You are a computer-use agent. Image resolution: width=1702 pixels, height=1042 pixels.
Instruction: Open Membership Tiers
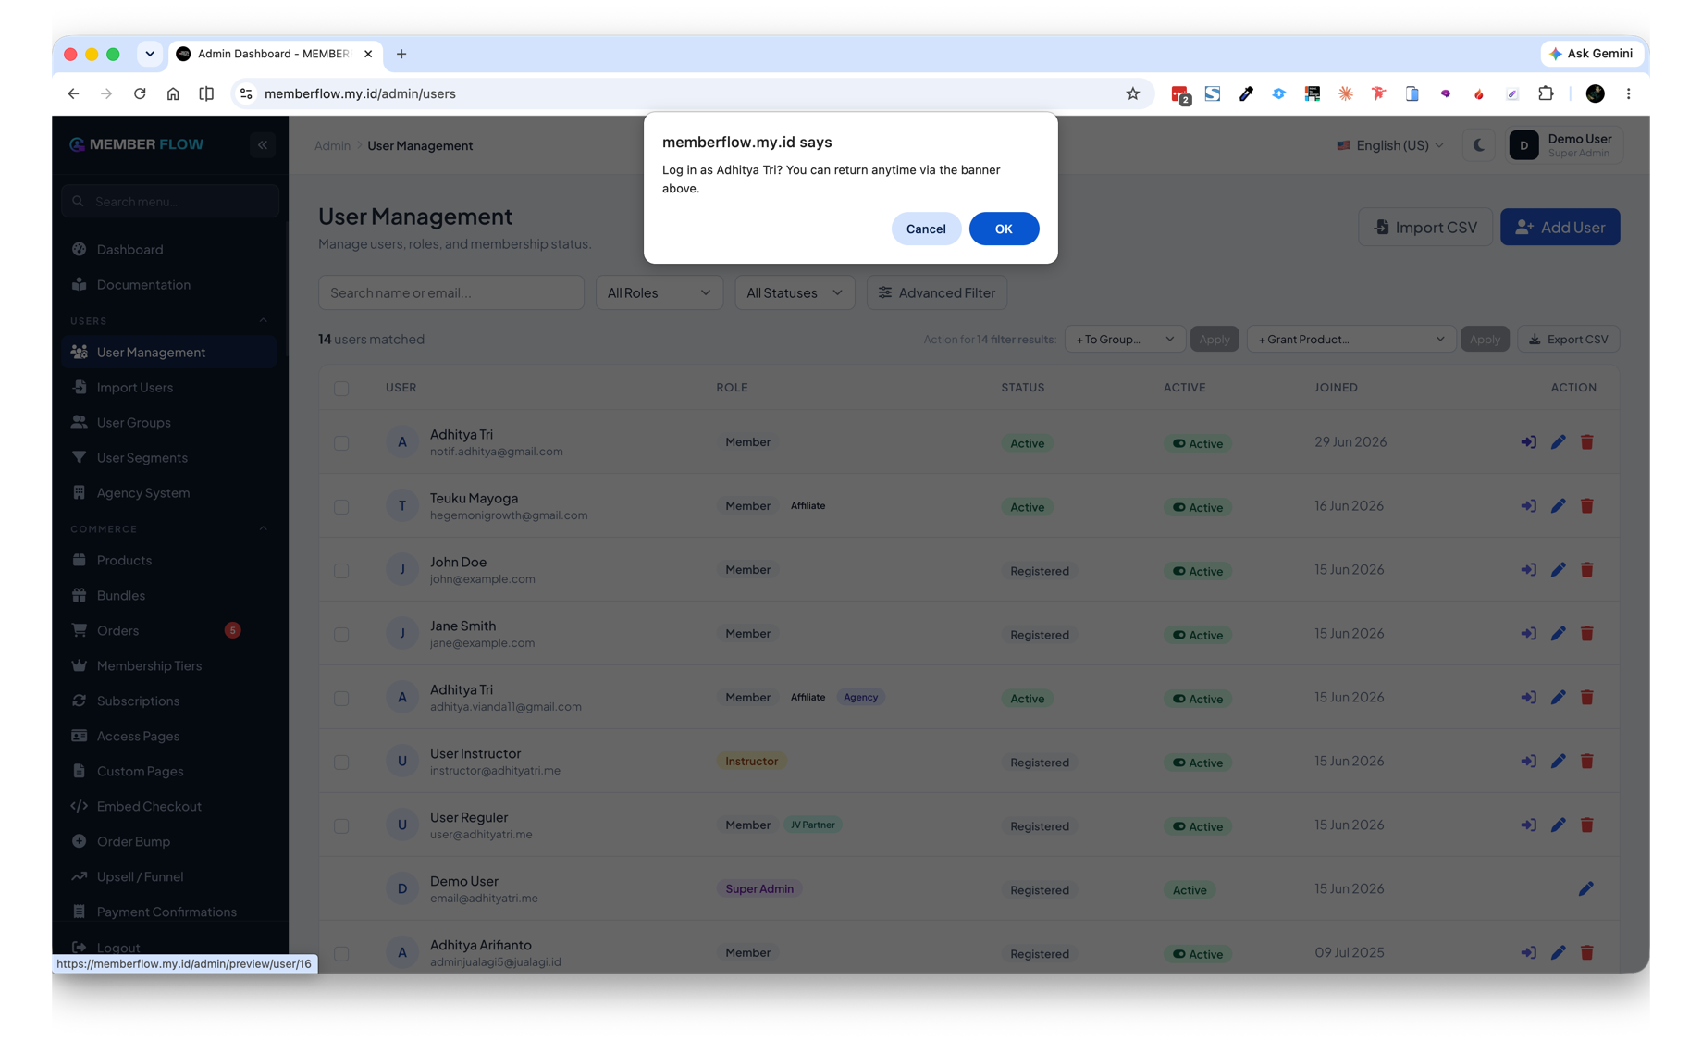(x=169, y=665)
